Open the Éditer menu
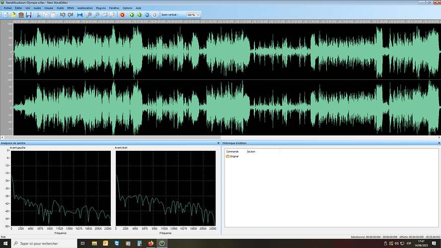This screenshot has height=248, width=441. [18, 8]
